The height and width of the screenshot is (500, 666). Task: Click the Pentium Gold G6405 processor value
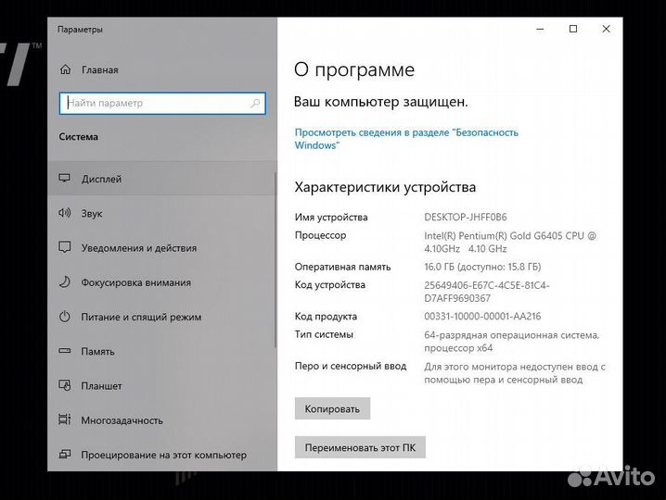(x=510, y=243)
